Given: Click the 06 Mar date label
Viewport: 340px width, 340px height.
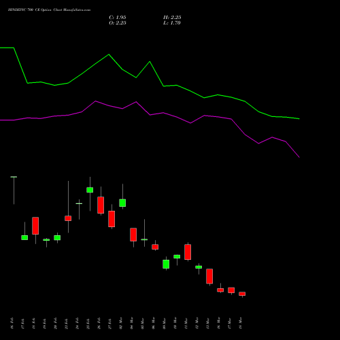Looking at the screenshot, I should (154, 323).
